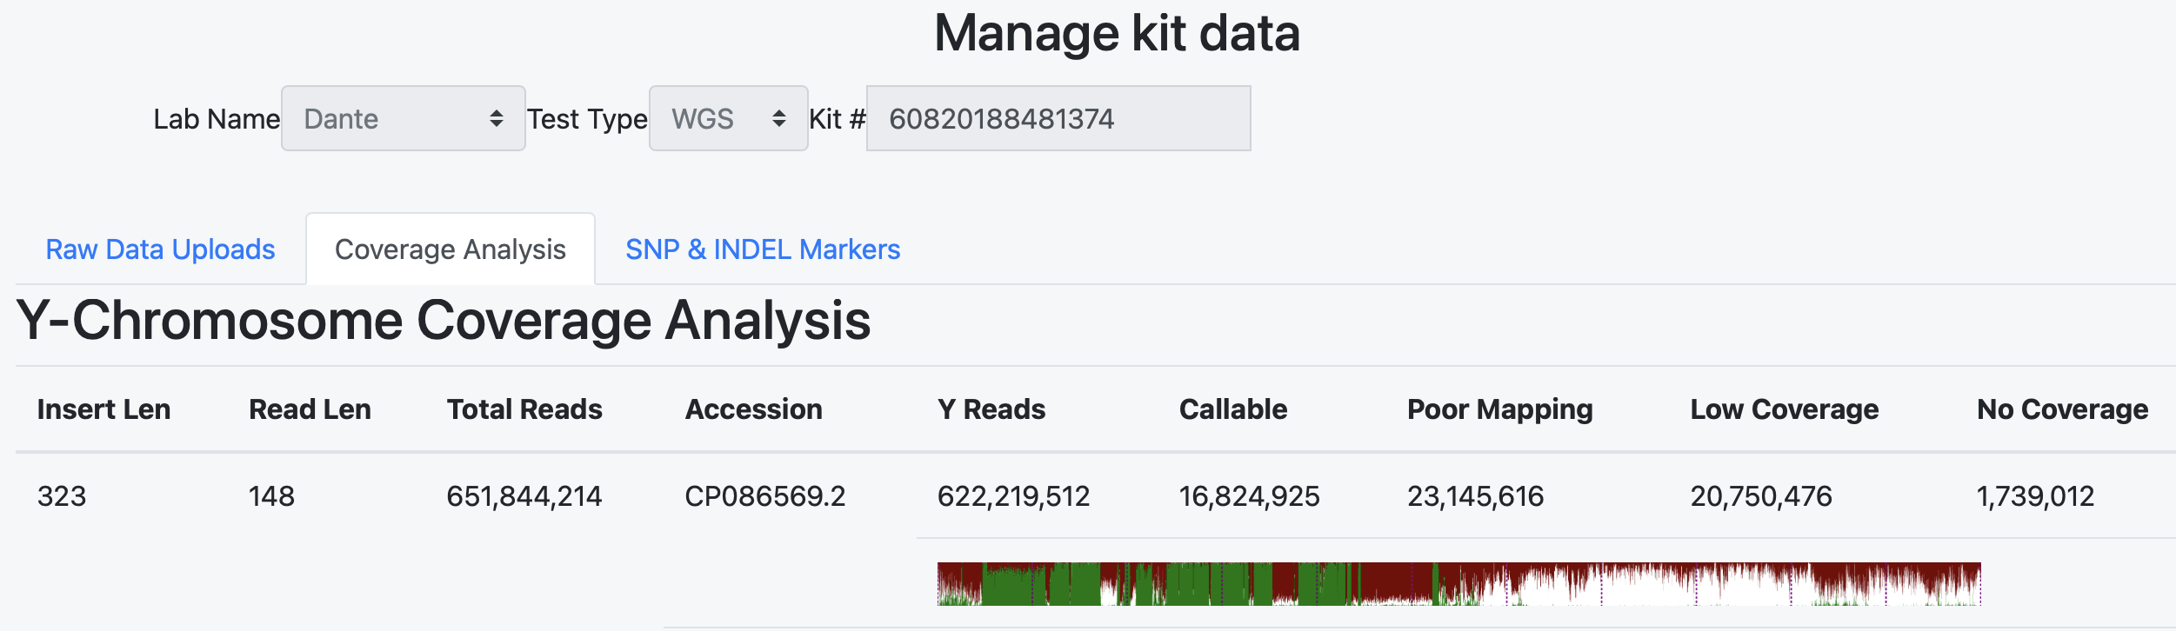Click the Accession column header
This screenshot has height=631, width=2176.
754,409
